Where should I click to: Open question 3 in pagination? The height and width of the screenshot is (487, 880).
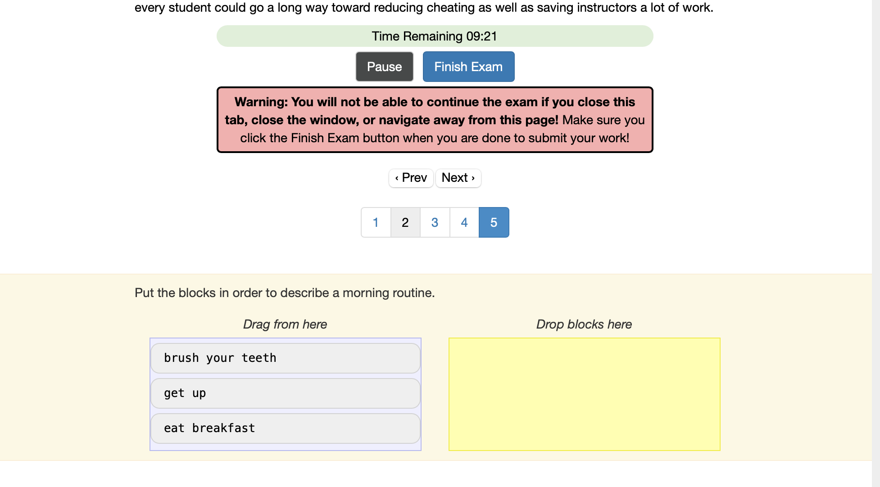435,222
